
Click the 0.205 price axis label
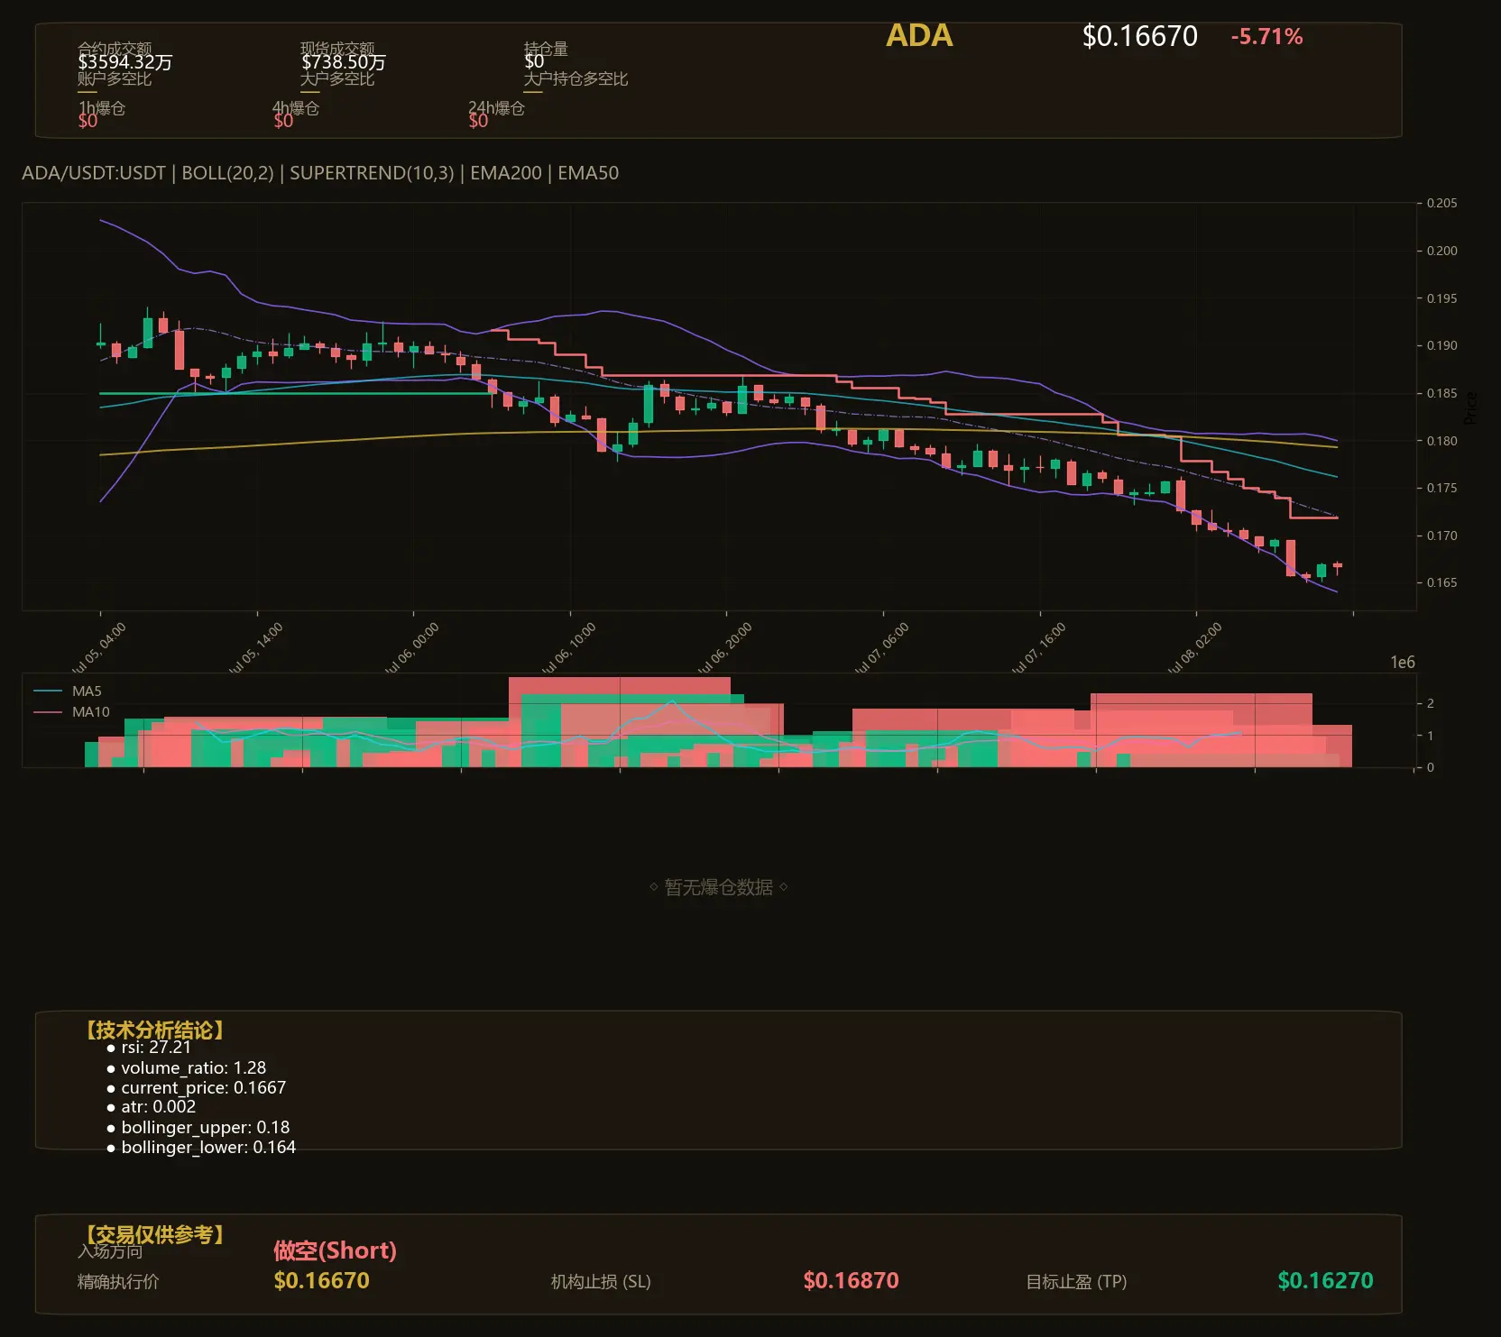pyautogui.click(x=1441, y=203)
